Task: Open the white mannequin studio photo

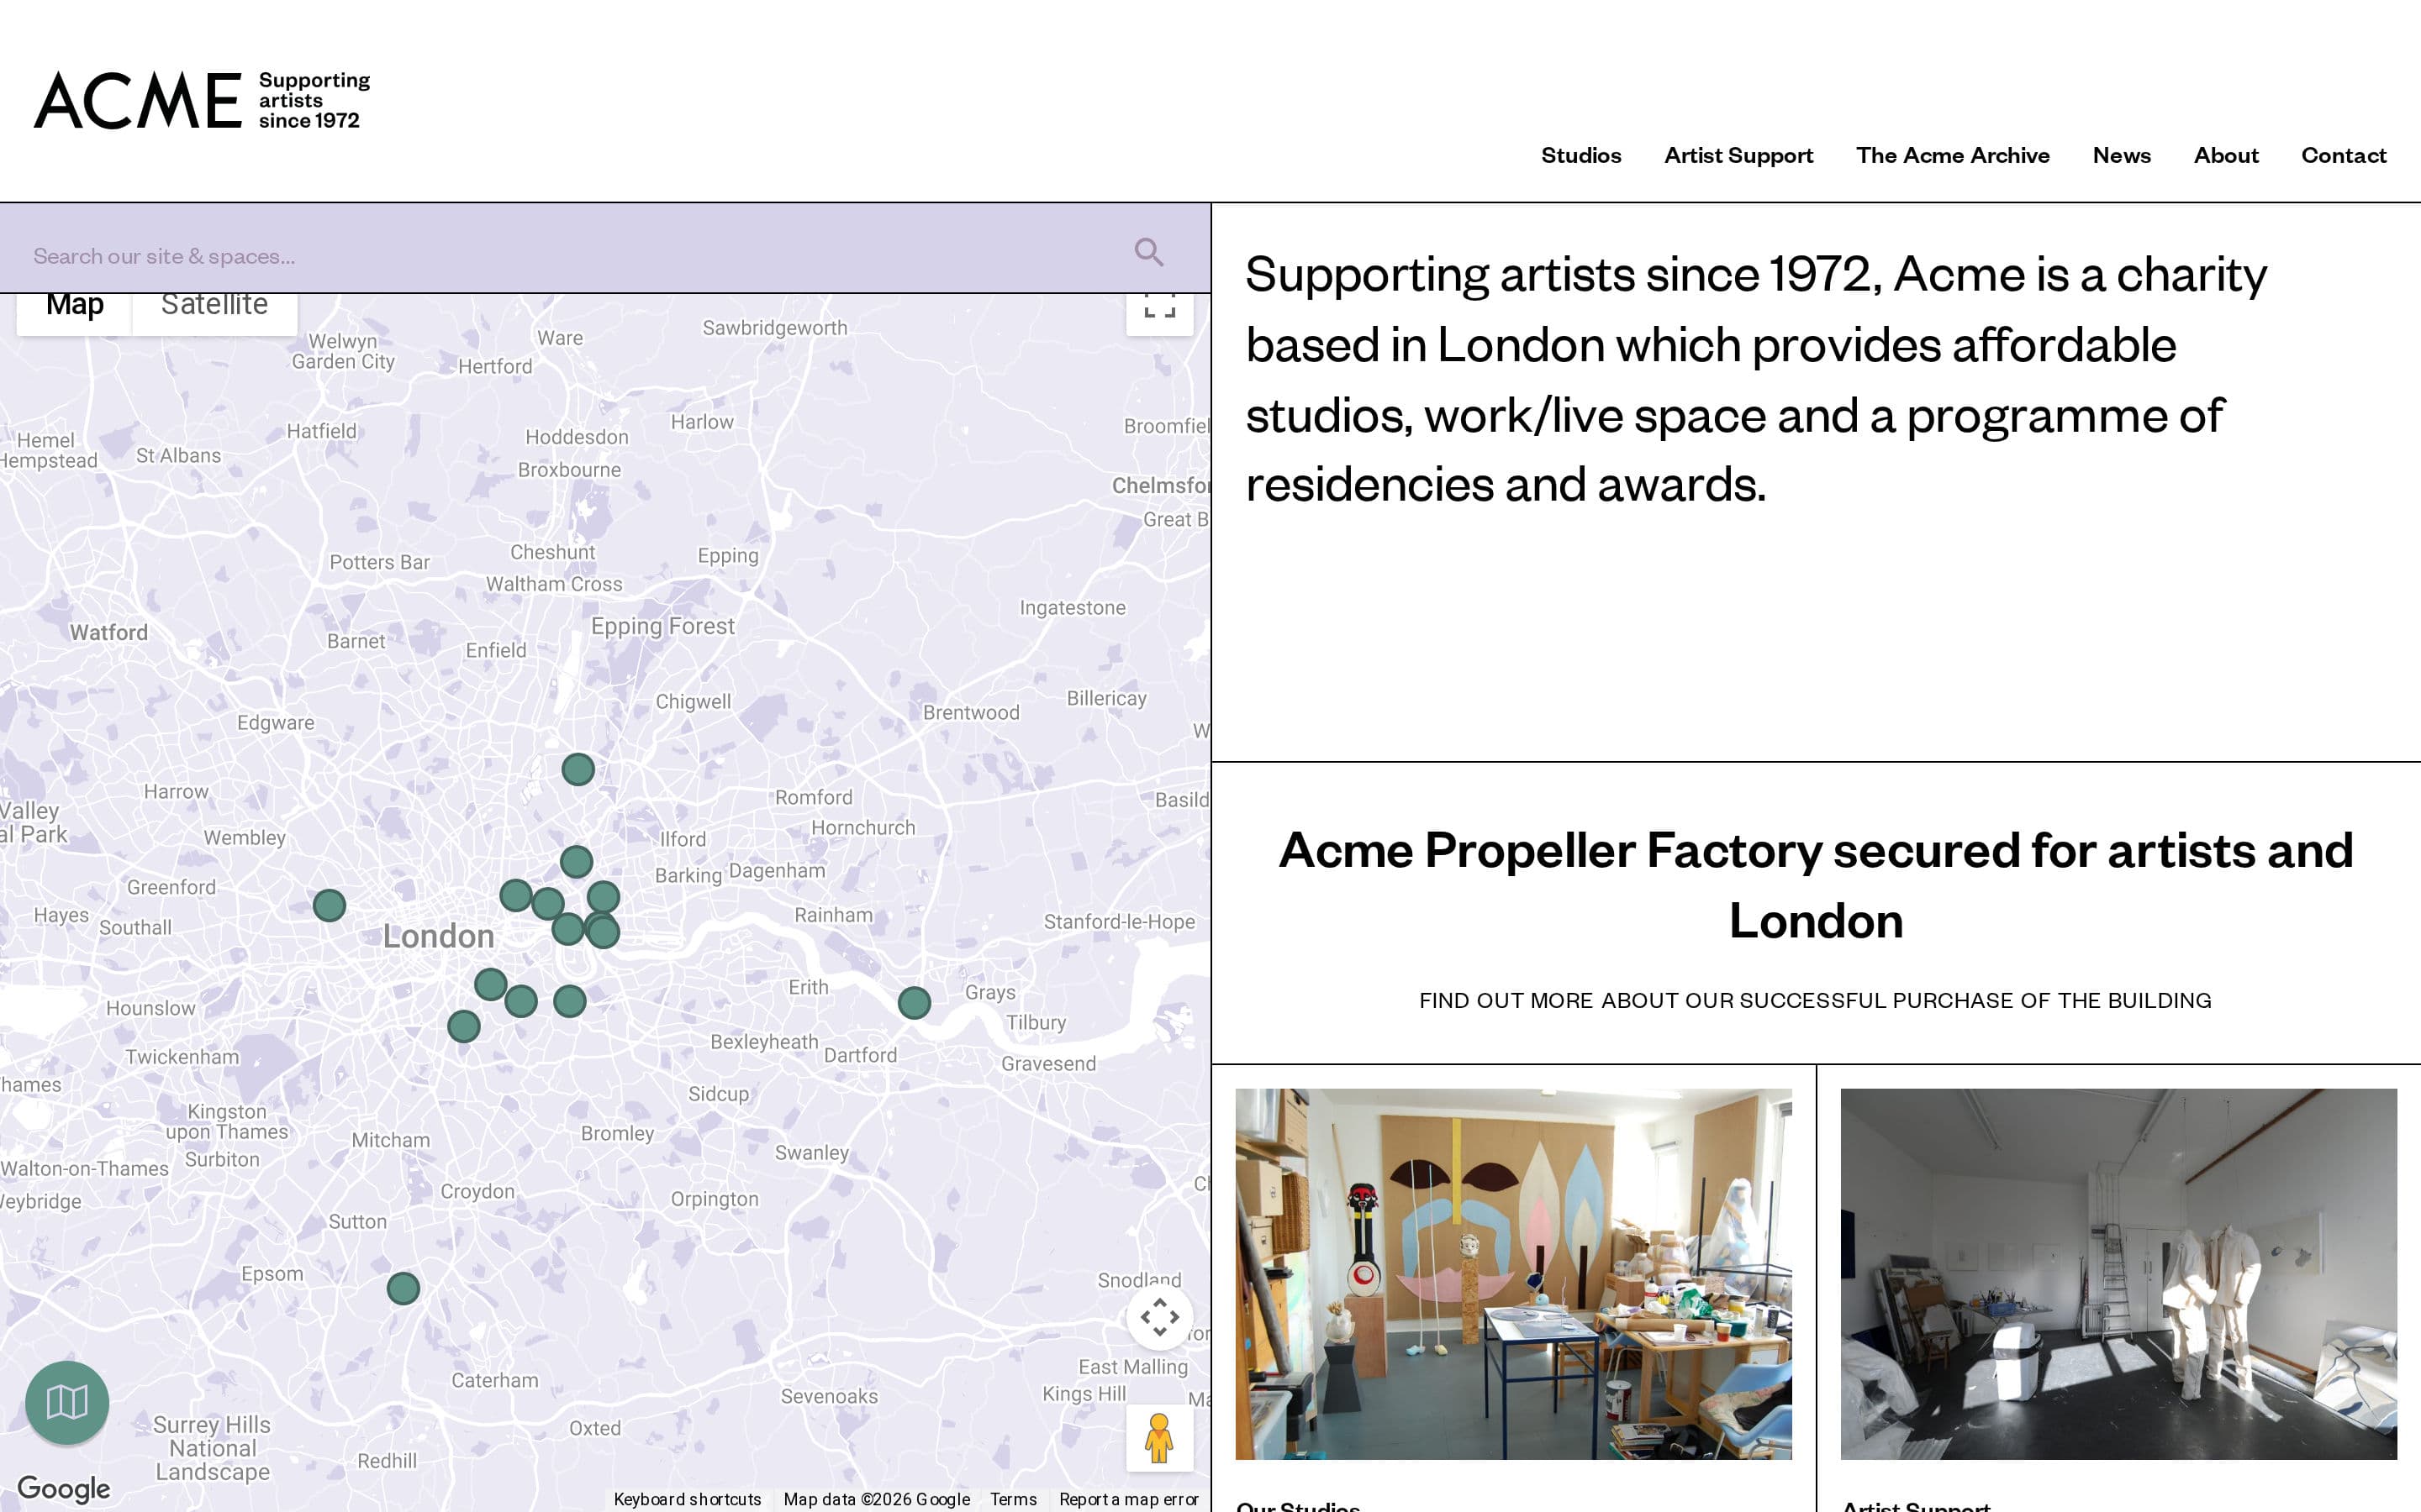Action: [2119, 1273]
